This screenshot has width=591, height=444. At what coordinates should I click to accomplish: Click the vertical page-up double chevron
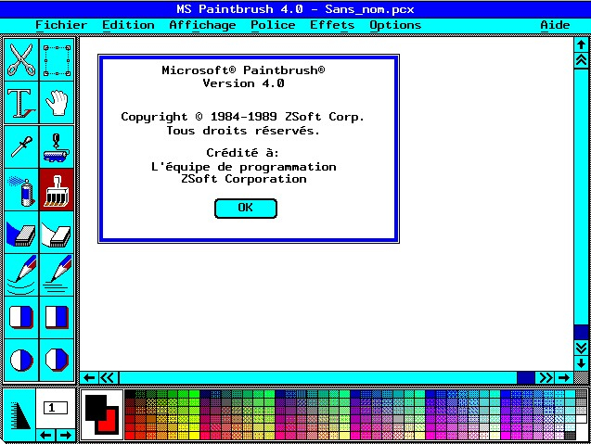pos(581,60)
